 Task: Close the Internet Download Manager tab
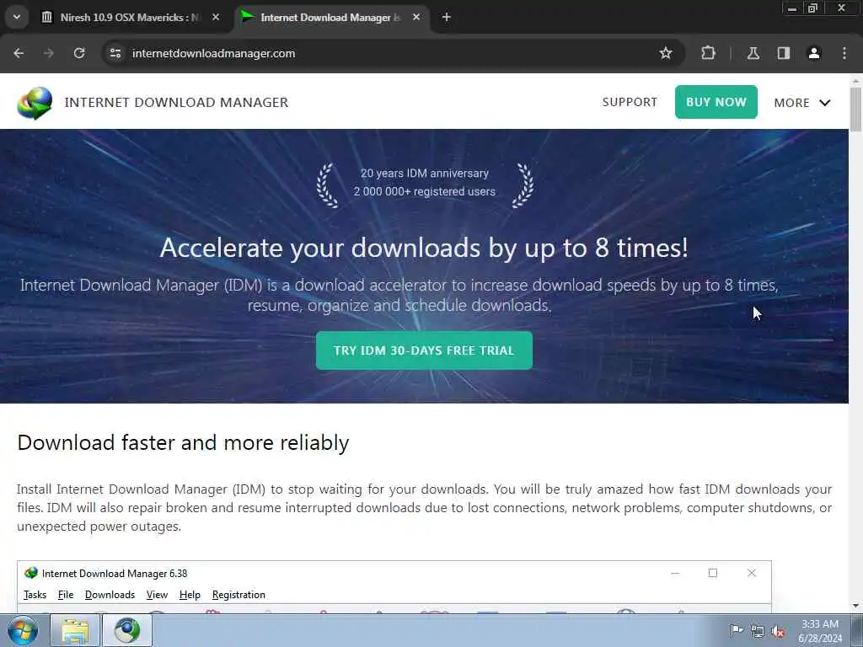pyautogui.click(x=416, y=18)
